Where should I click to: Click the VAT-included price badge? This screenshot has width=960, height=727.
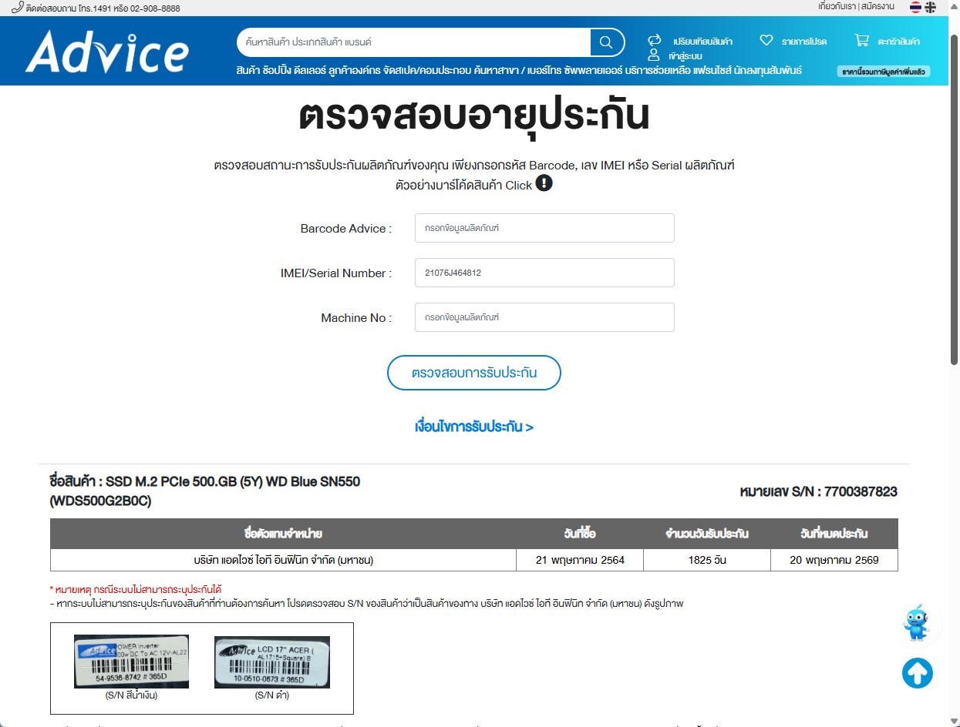click(x=884, y=72)
